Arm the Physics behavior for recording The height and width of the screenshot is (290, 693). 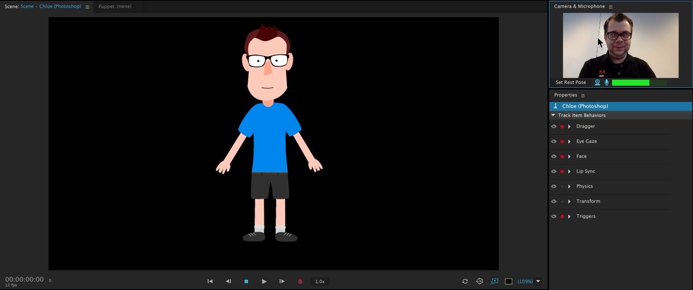(x=562, y=187)
